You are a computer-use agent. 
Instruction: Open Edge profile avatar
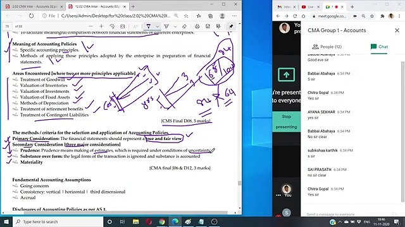point(222,16)
